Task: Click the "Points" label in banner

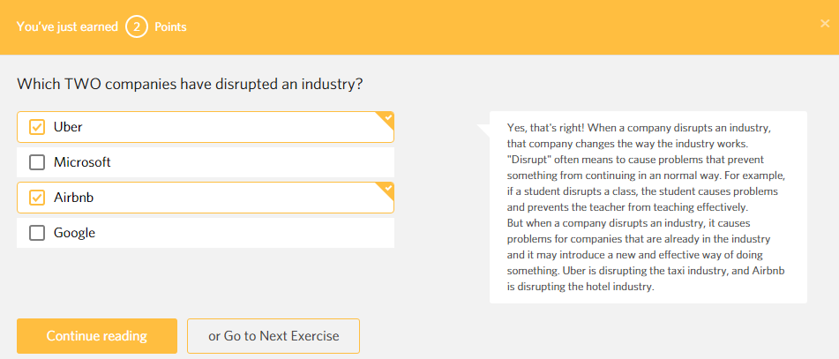Action: coord(170,26)
